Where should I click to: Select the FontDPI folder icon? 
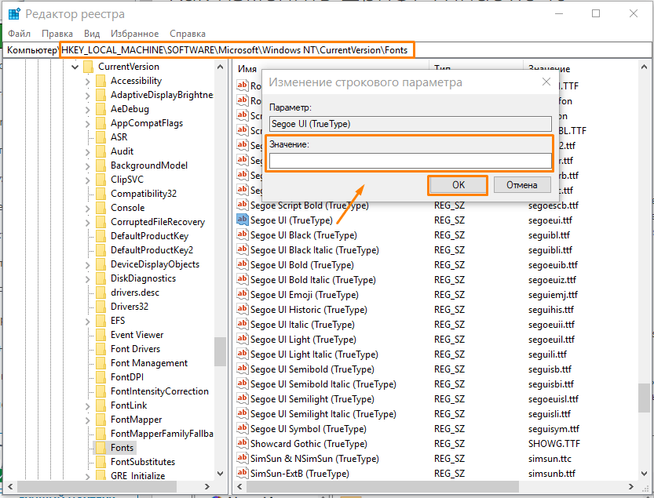[100, 377]
